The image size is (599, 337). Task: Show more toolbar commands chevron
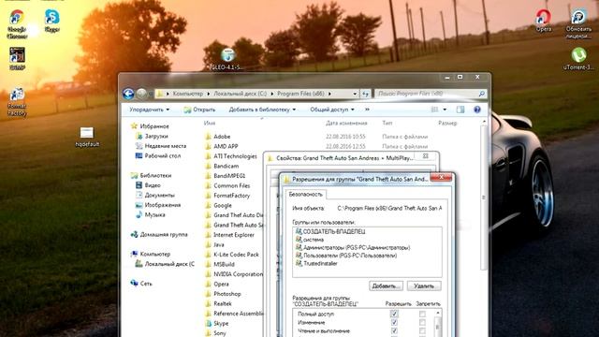(367, 110)
